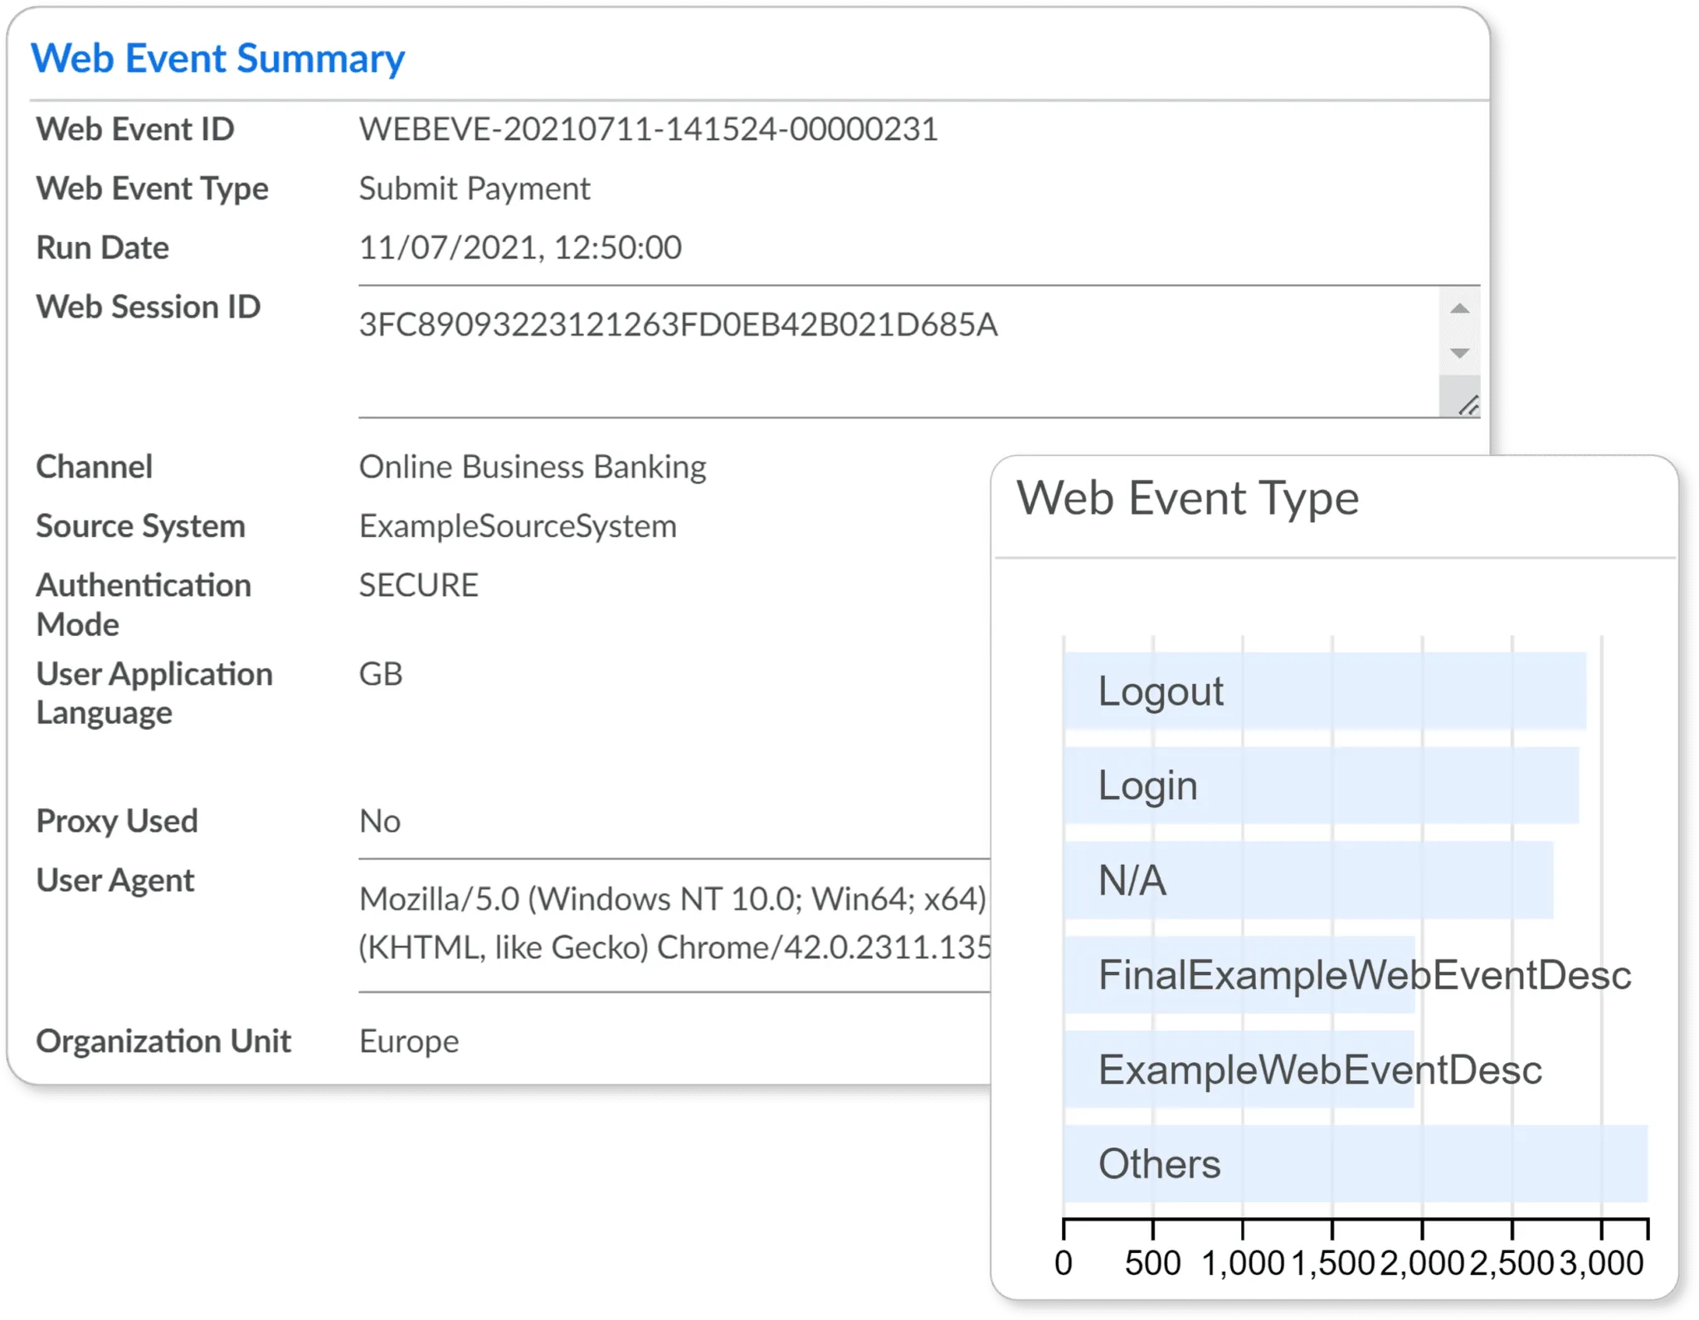
Task: Click the ExampleSourceSystem value
Action: pos(518,527)
